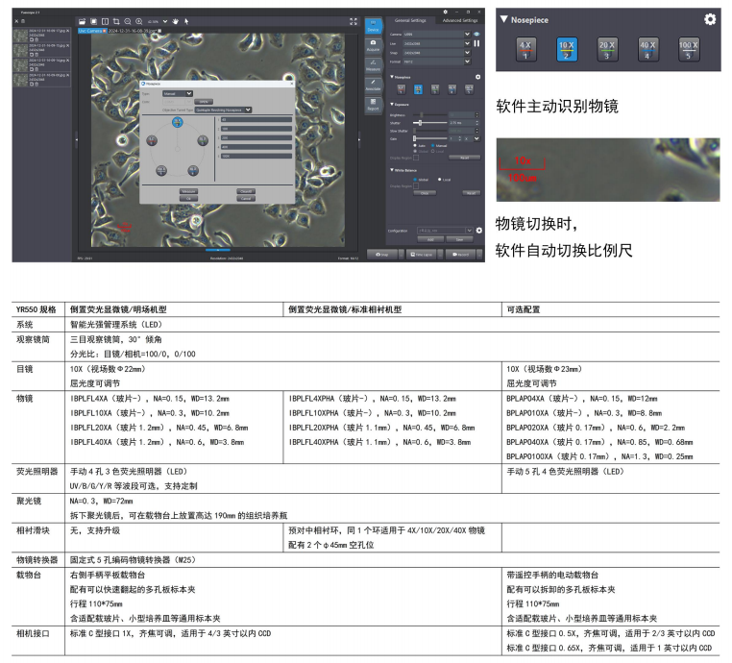
Task: Adjust the Shutter slider handle
Action: [420, 123]
